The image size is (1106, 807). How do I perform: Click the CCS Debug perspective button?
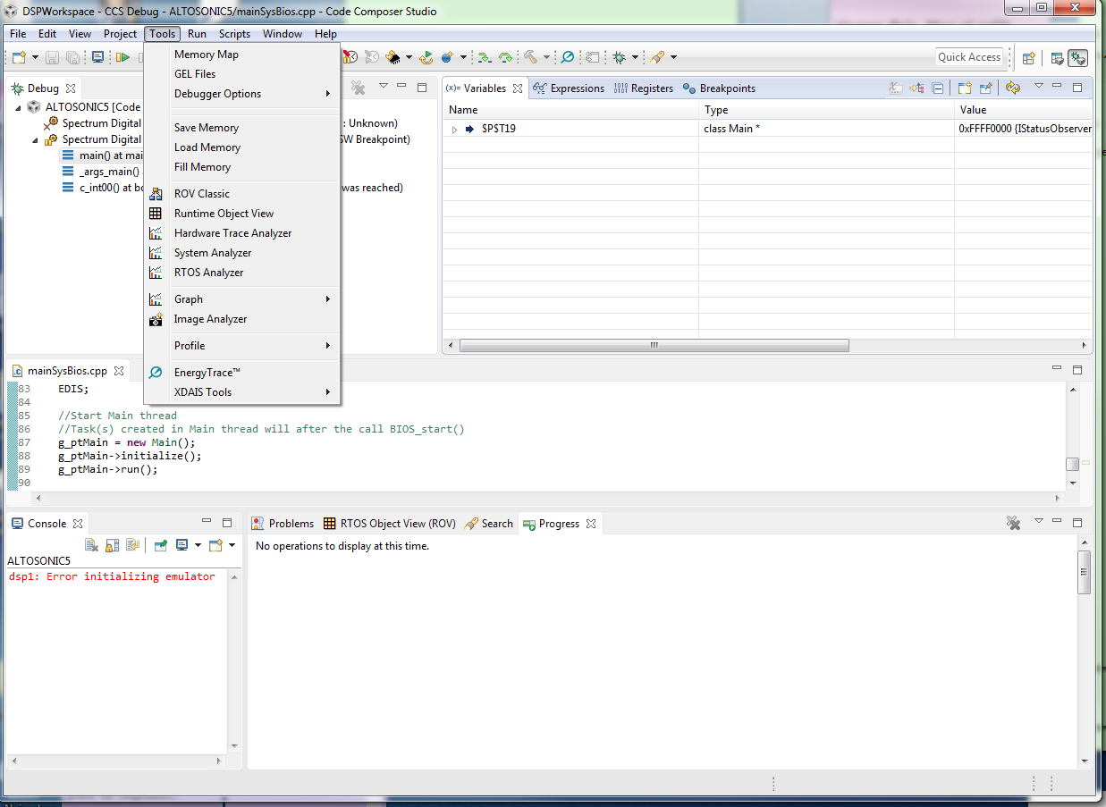[x=1077, y=58]
